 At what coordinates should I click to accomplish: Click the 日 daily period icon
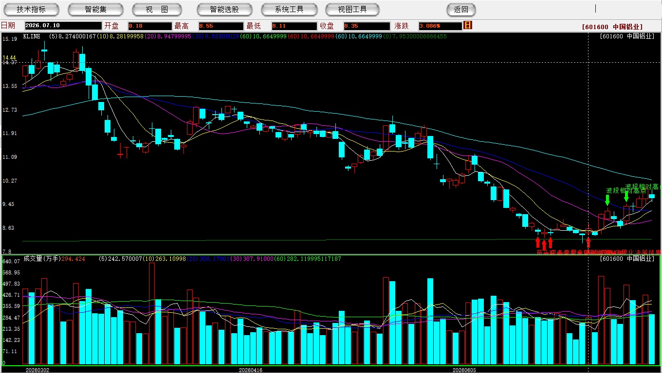[x=468, y=25]
